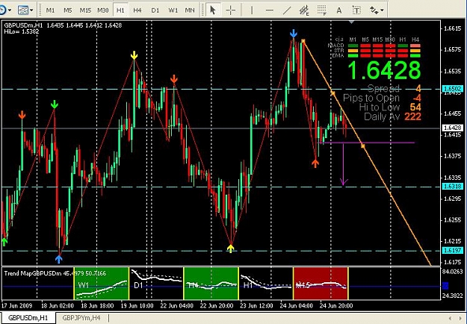The height and width of the screenshot is (324, 467).
Task: Click the HiLo= 1.5382 indicator text
Action: click(22, 31)
